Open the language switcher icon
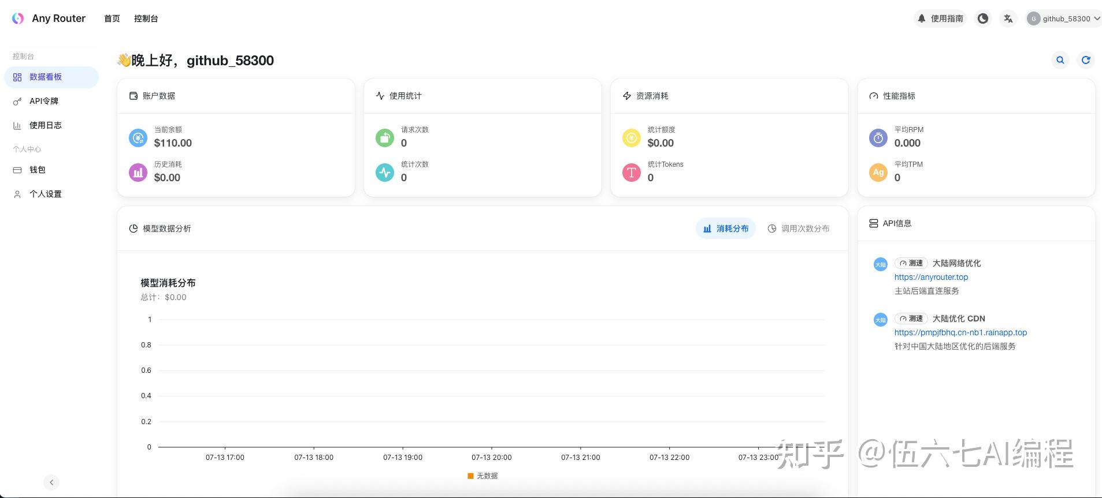Screen dimensions: 1102x498 click(x=1008, y=18)
